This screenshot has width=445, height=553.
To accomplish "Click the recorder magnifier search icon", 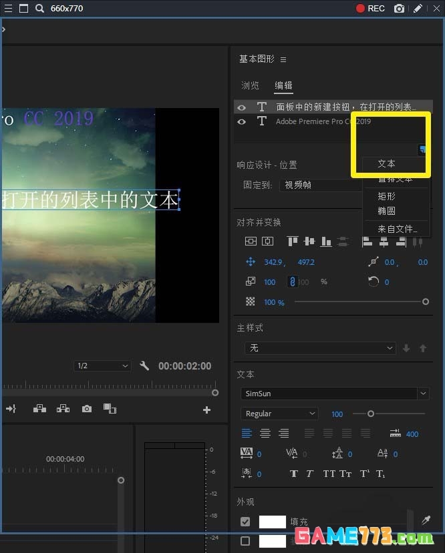I will (39, 9).
